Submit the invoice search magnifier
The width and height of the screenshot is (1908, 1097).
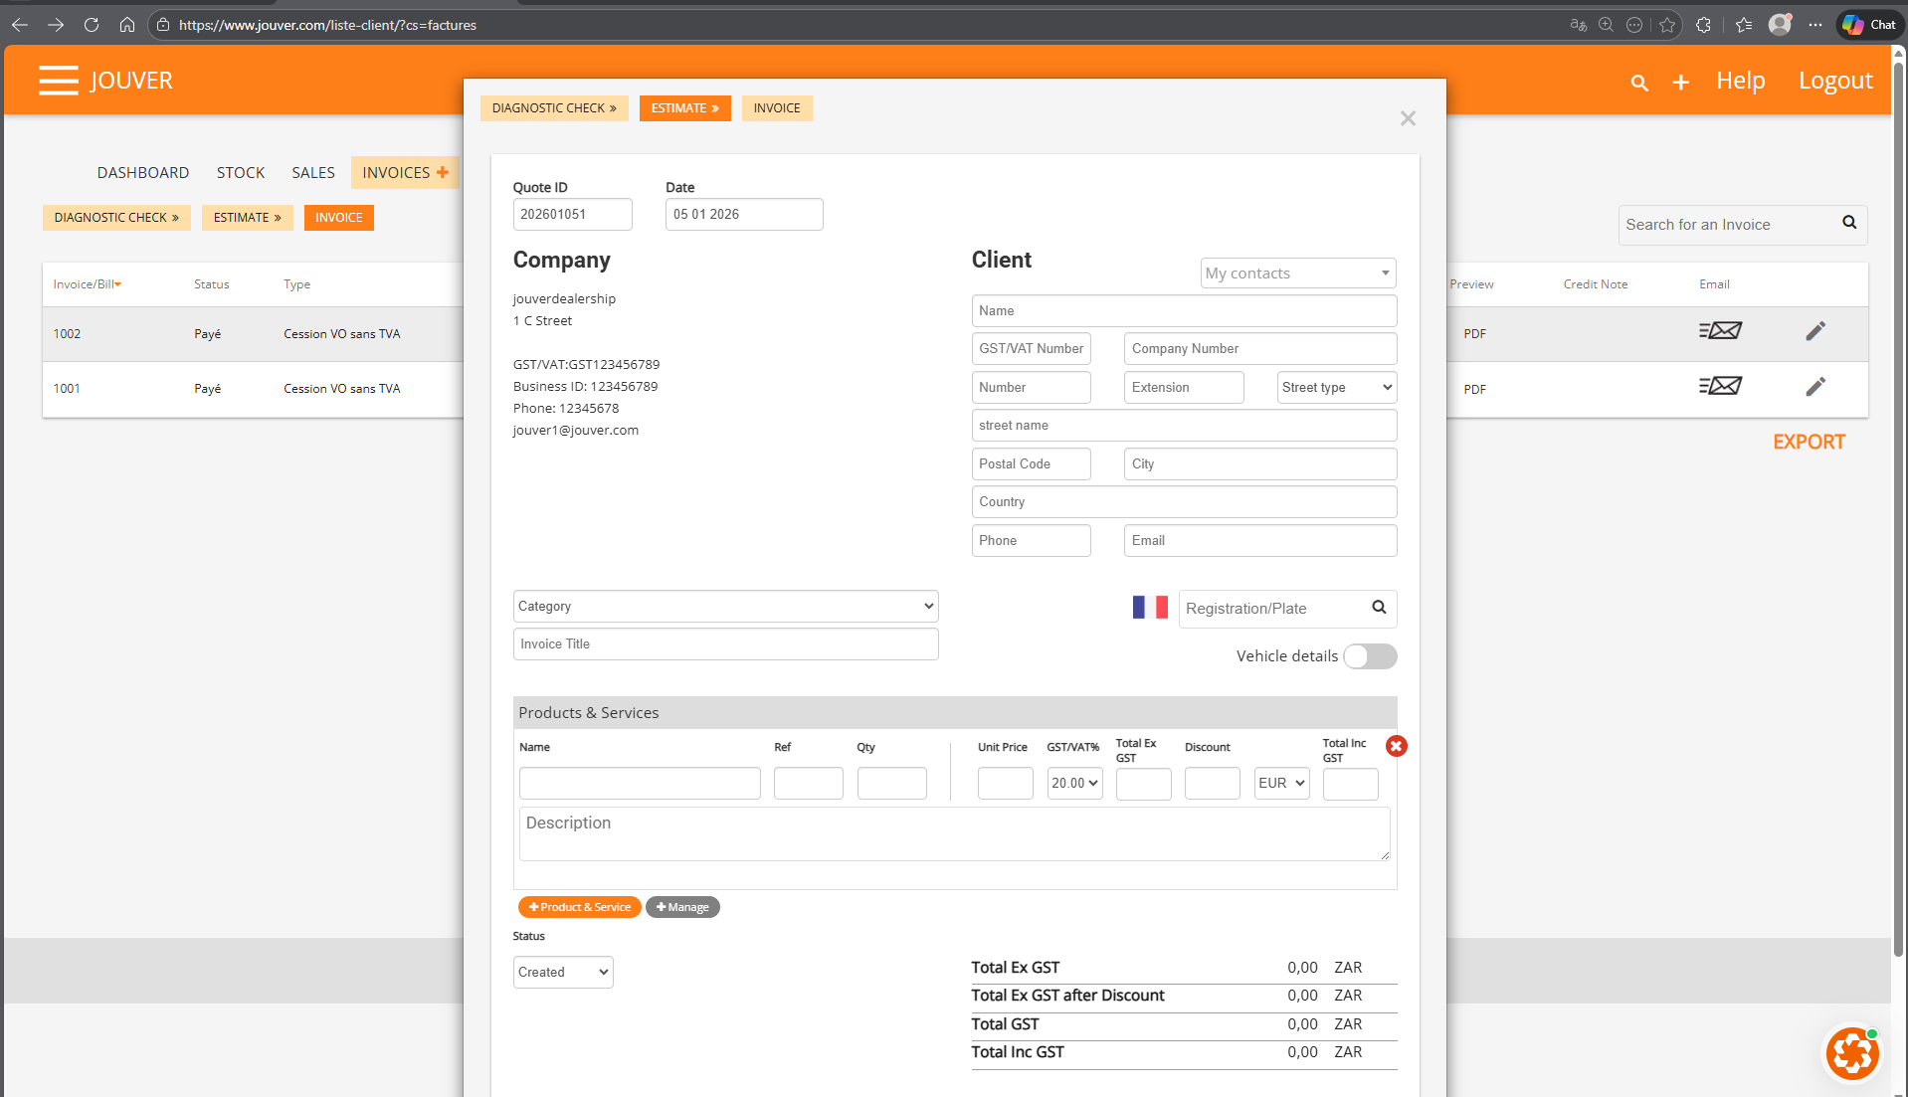click(x=1849, y=223)
